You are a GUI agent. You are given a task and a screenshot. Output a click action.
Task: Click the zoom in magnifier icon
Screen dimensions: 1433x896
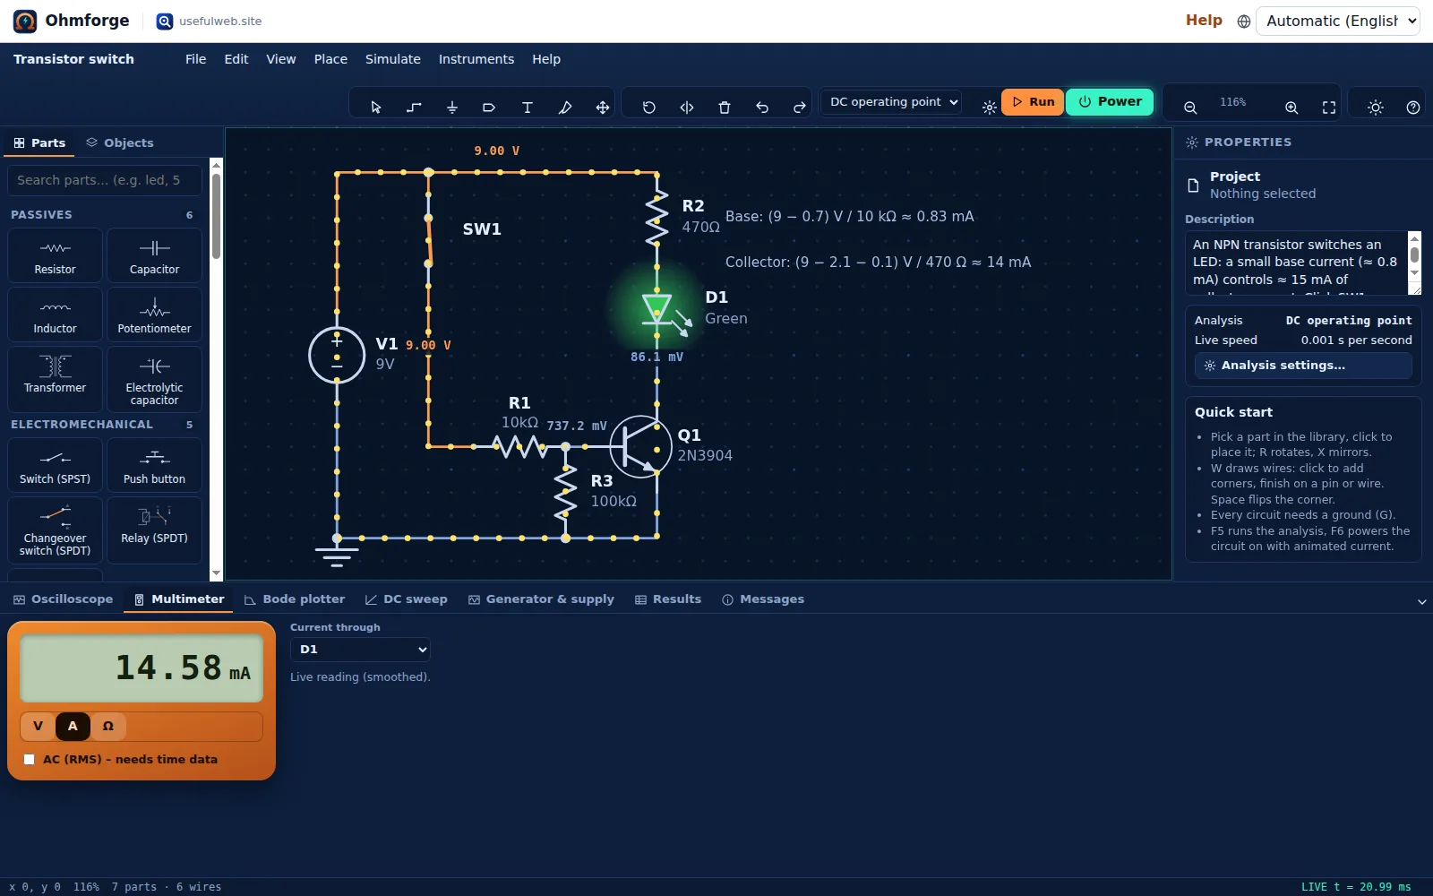pos(1291,108)
